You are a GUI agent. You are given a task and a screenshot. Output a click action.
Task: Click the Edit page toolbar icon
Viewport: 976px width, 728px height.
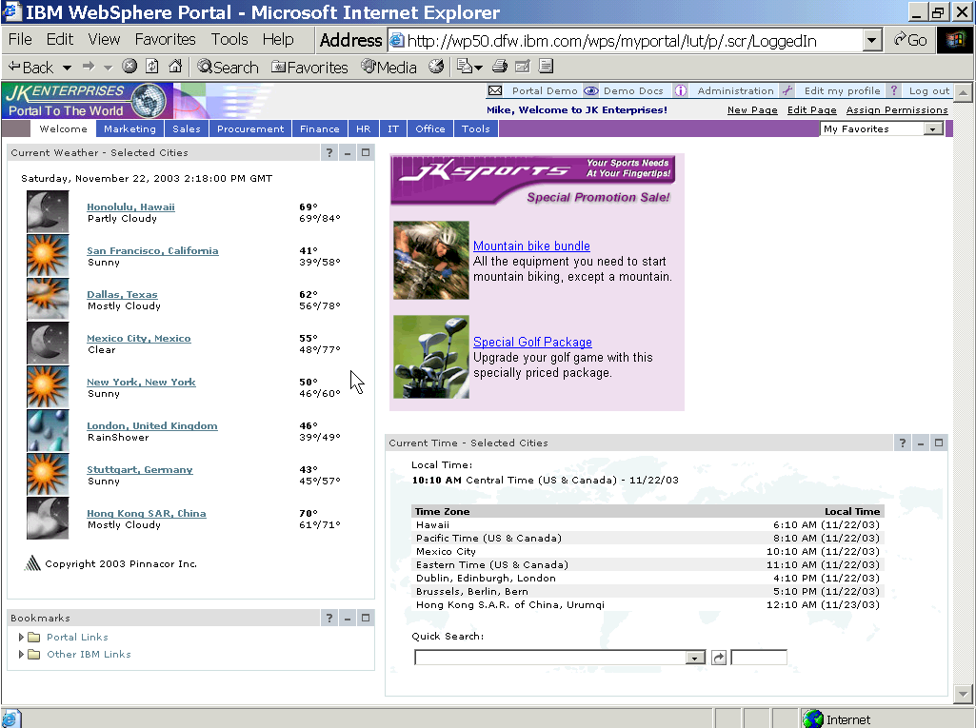click(x=523, y=66)
